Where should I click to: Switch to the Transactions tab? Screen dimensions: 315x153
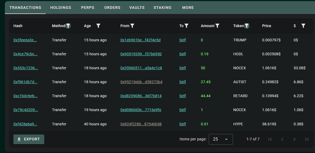click(25, 8)
